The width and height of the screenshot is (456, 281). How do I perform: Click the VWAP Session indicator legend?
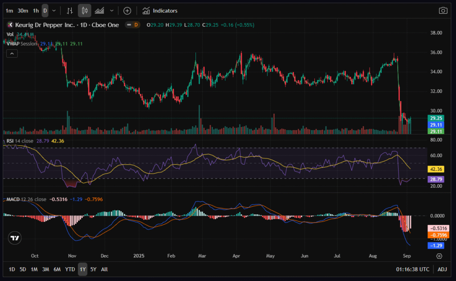click(x=22, y=44)
